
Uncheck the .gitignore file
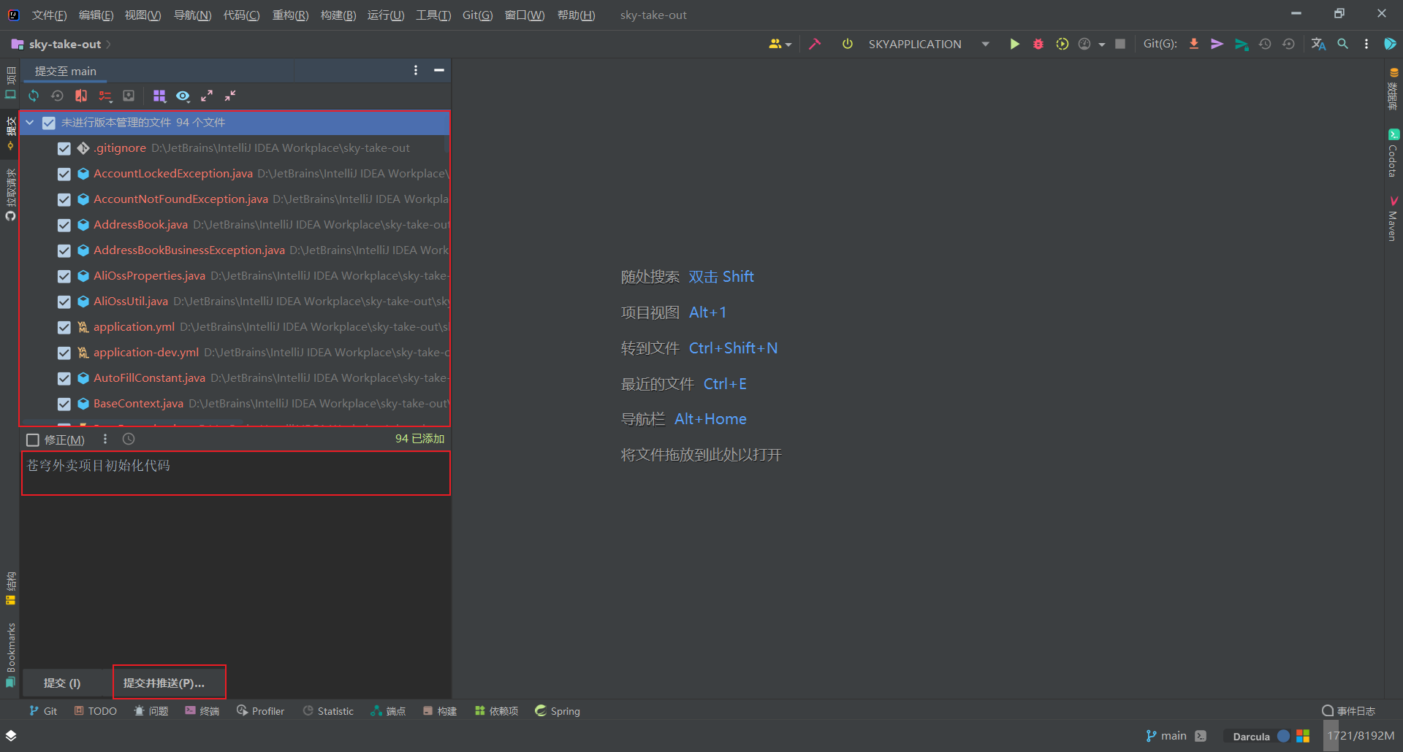tap(64, 148)
